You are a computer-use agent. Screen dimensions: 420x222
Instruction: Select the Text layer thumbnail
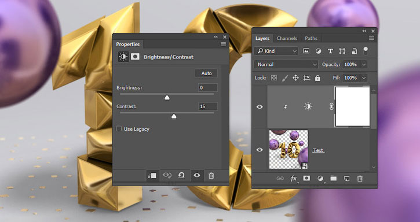(x=288, y=150)
